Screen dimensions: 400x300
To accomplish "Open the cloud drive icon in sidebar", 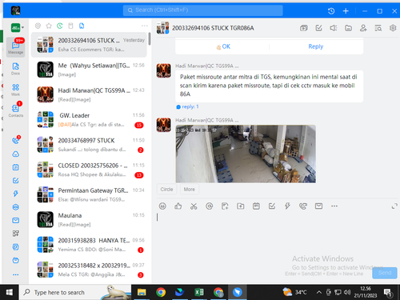I will (x=15, y=154).
